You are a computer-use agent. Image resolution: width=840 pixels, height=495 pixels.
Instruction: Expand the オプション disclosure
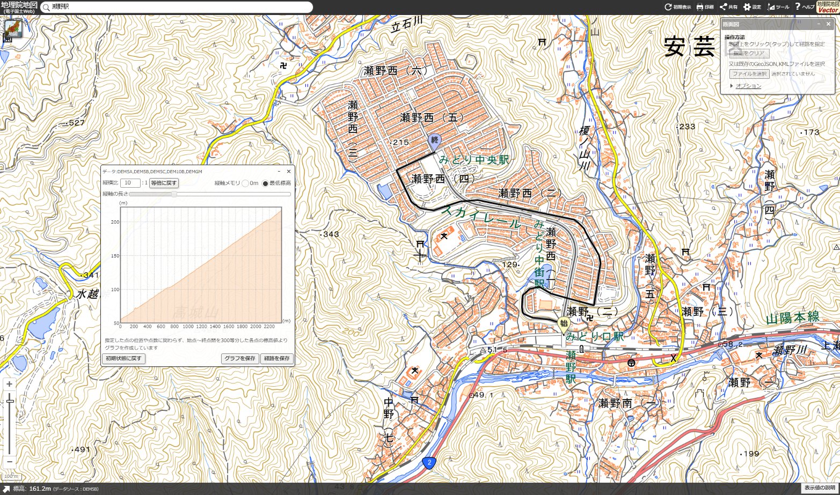point(746,86)
